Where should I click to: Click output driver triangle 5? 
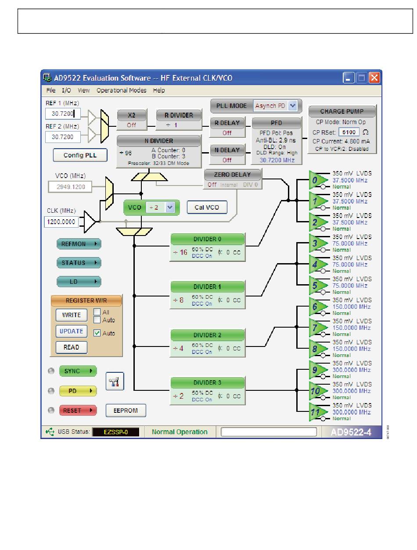[318, 285]
